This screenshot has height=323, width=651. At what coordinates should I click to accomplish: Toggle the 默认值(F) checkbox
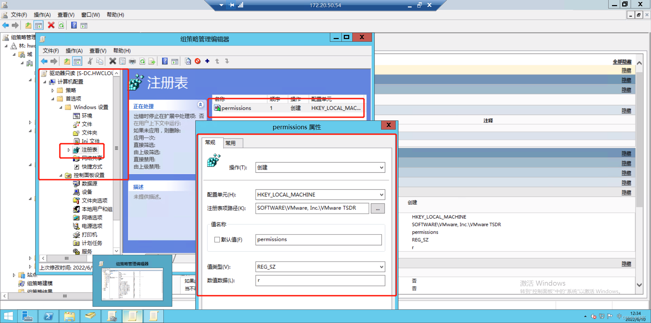click(217, 240)
